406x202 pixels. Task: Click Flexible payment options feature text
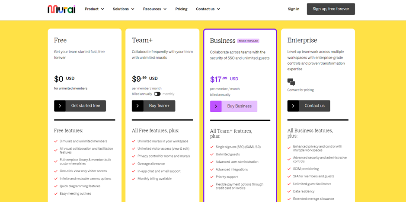(240, 186)
